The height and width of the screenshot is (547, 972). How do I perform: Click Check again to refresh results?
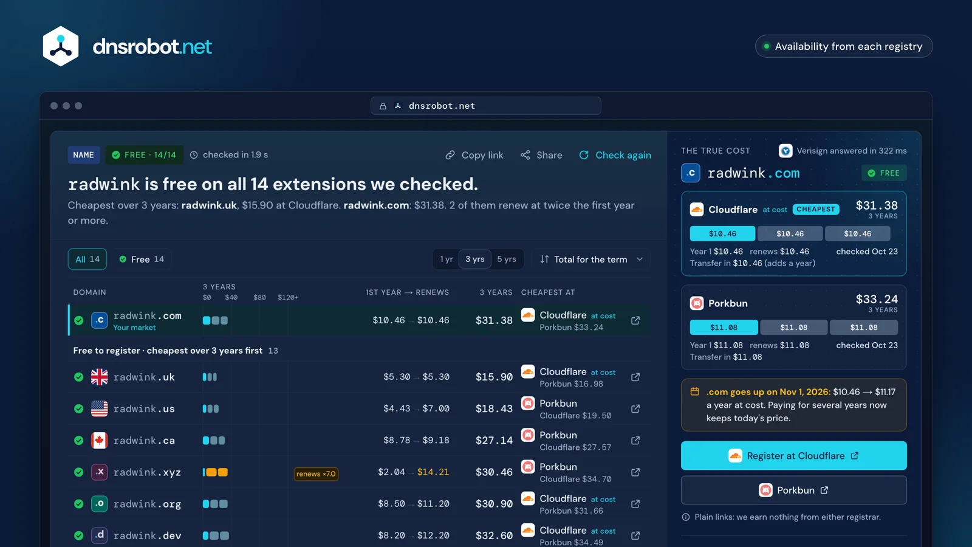click(615, 155)
